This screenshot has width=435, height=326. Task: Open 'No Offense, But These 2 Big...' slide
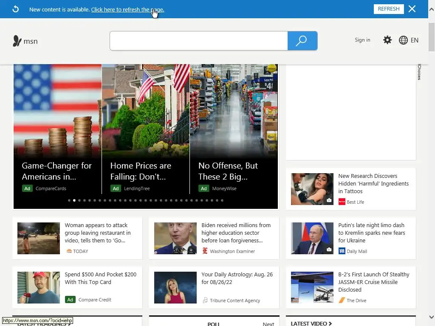point(228,171)
